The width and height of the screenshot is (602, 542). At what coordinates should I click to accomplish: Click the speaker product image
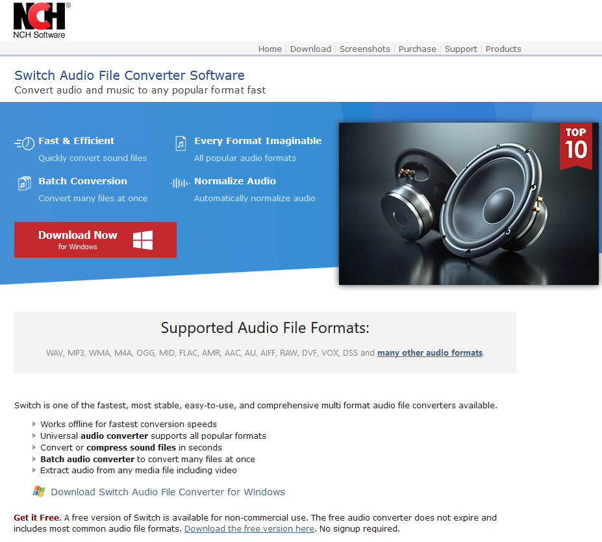tap(468, 204)
